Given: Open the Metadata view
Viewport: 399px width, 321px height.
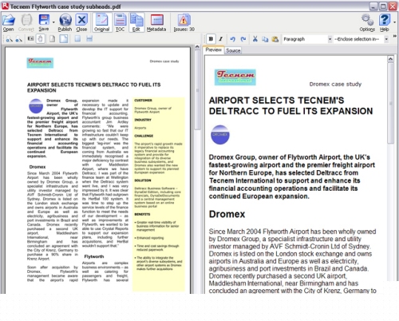Looking at the screenshot, I should point(156,22).
